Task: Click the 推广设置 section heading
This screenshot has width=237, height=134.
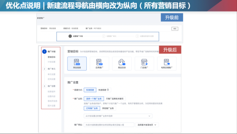Action: 73,83
